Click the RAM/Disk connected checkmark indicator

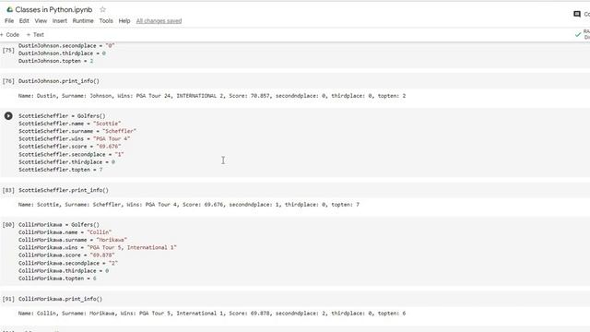(578, 35)
